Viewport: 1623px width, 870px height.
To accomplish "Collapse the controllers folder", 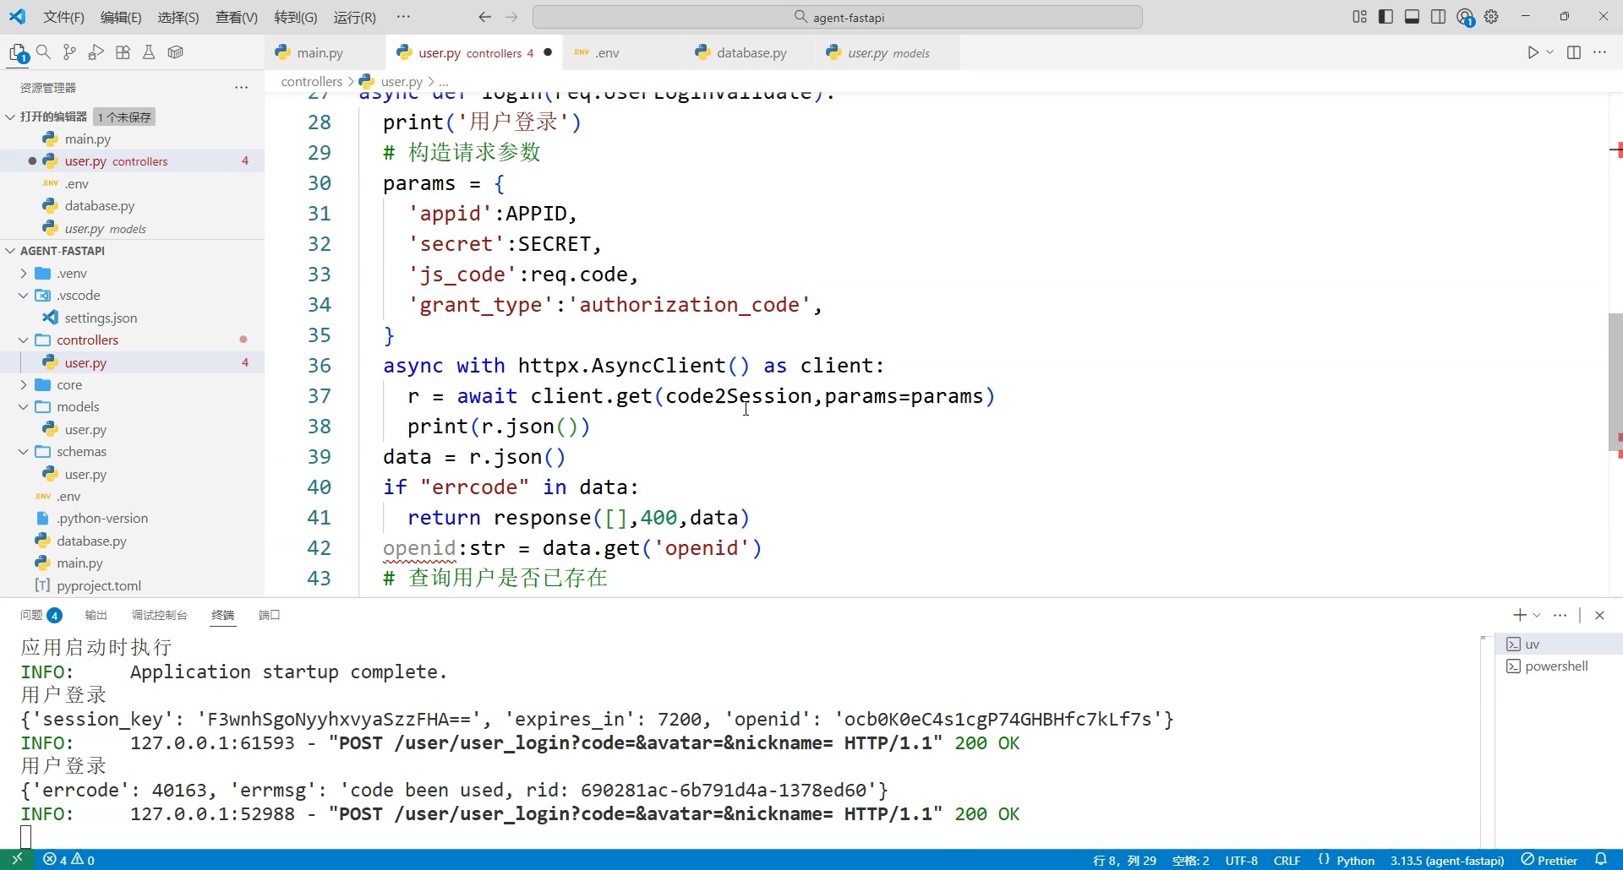I will tap(24, 340).
